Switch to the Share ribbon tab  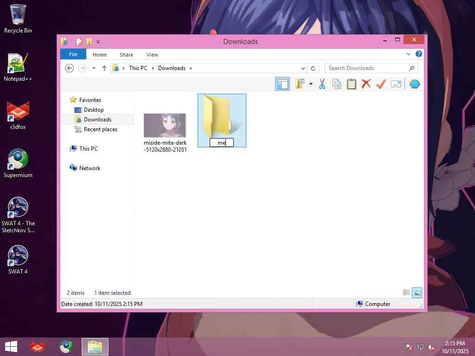pos(126,55)
